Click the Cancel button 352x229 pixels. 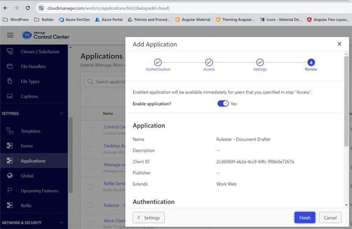point(330,217)
